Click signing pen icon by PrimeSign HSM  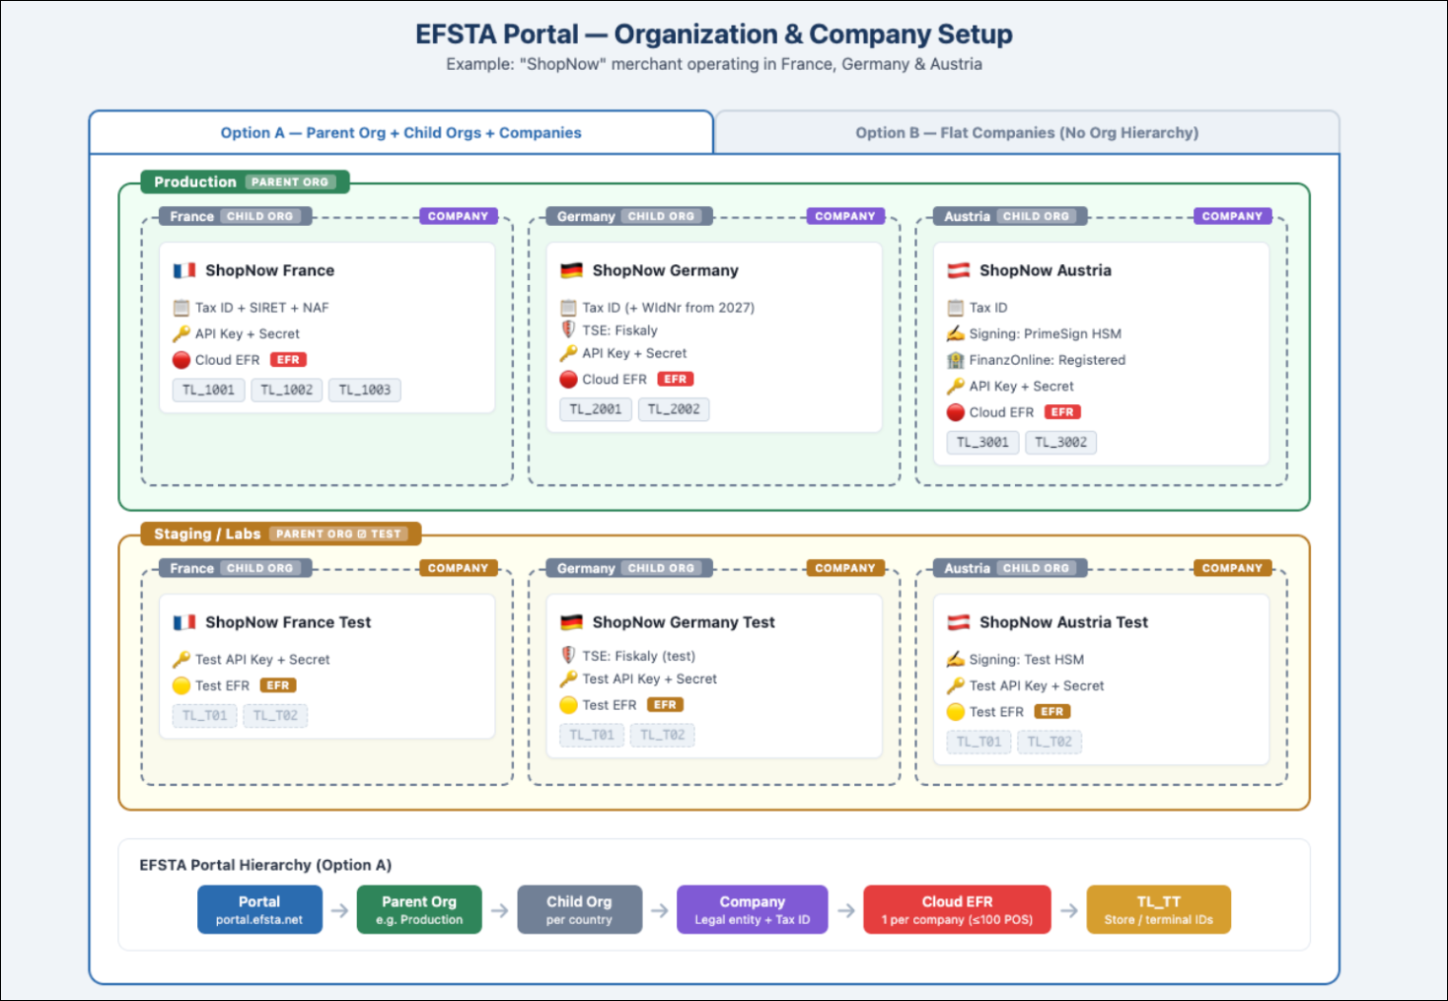pyautogui.click(x=955, y=333)
